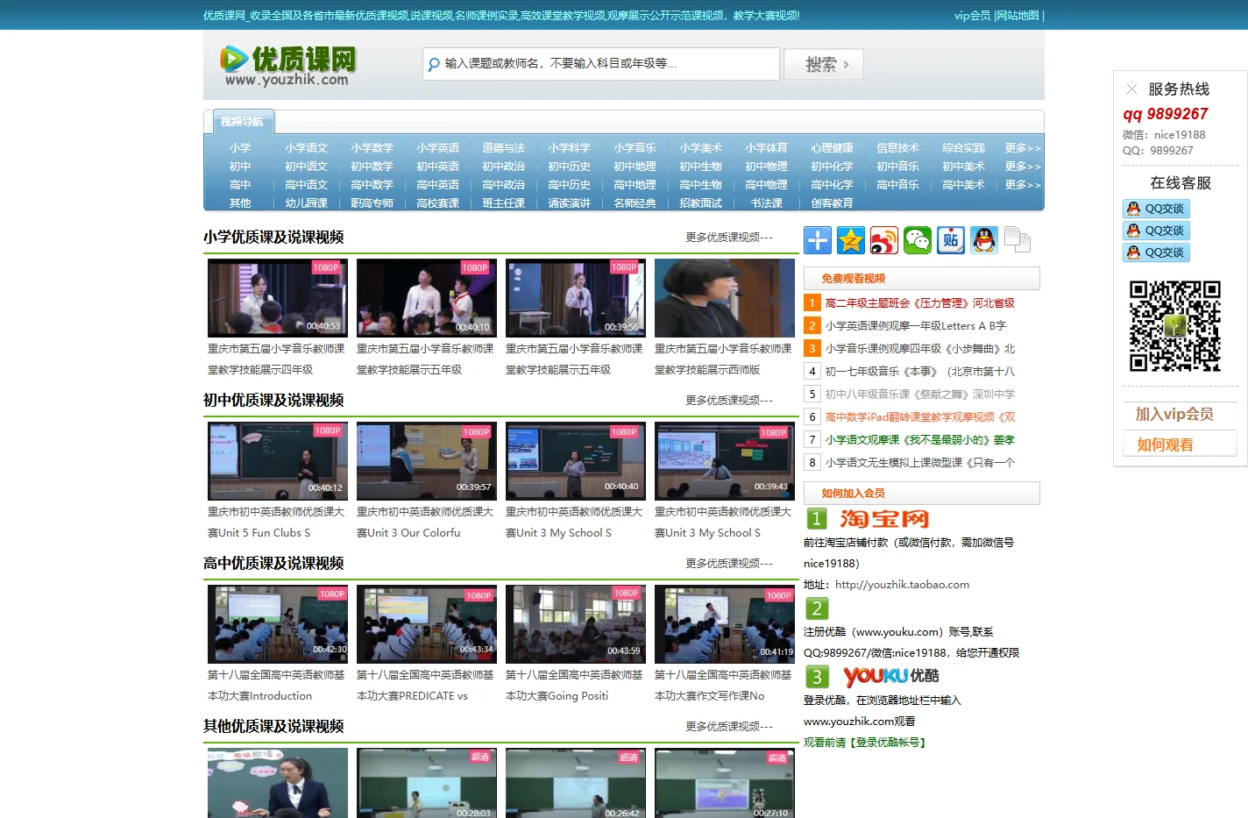1248x818 pixels.
Task: Open 更多优质课视频 for 高中 section
Action: pyautogui.click(x=728, y=564)
